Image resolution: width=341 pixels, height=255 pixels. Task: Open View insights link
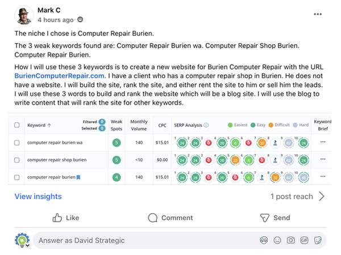click(x=38, y=197)
